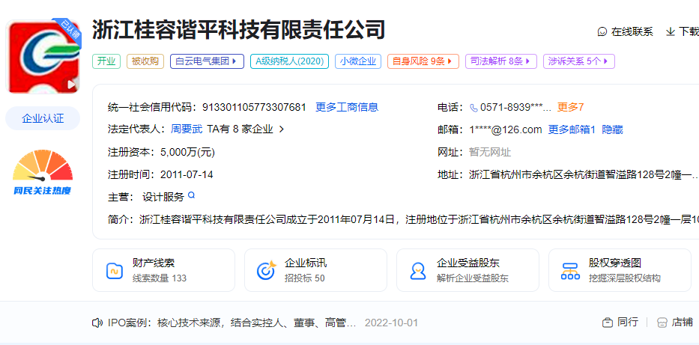Expand the 自身风险 9条 tag

point(423,61)
